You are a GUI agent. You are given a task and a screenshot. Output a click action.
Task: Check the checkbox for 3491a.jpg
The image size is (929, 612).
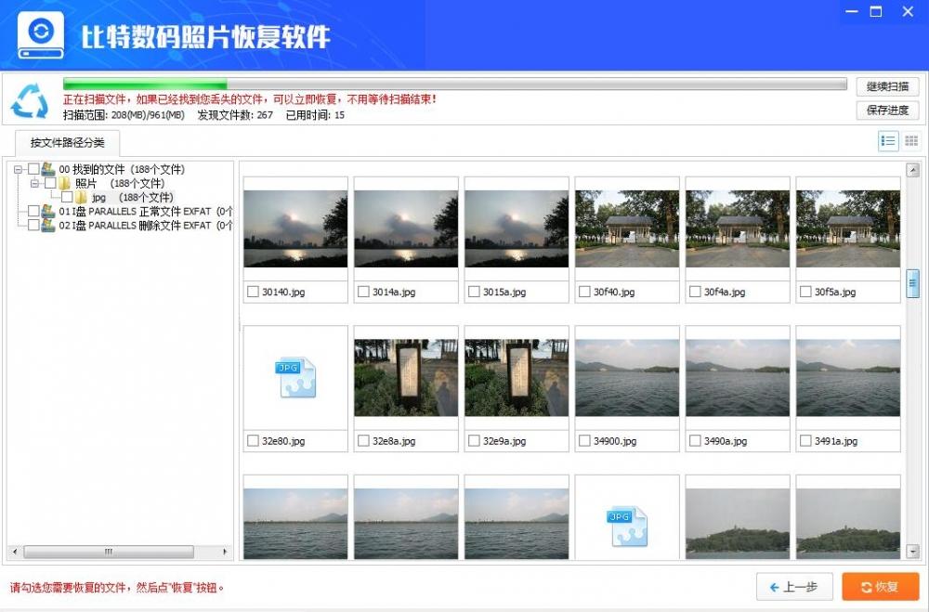point(803,440)
